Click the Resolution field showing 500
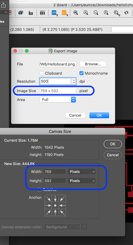This screenshot has width=133, height=245. click(56, 81)
